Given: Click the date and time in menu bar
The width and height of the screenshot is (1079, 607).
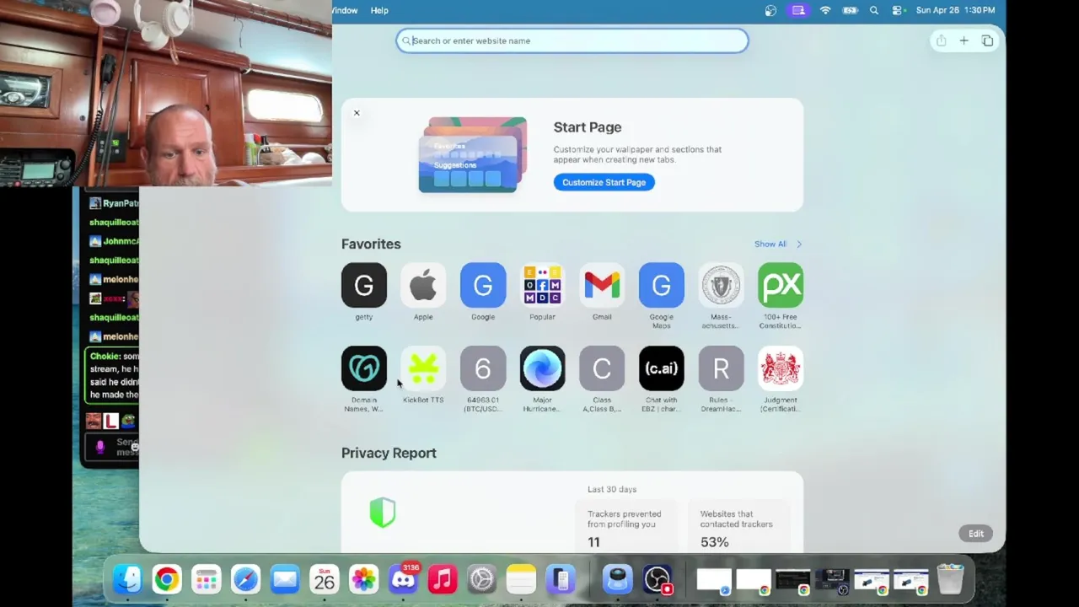Looking at the screenshot, I should 955,10.
